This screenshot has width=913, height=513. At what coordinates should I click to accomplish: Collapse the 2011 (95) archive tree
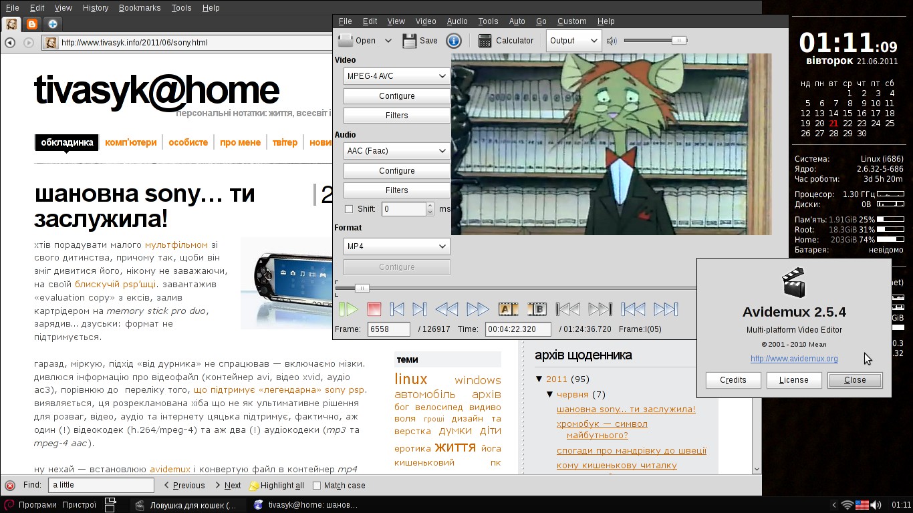tap(539, 379)
